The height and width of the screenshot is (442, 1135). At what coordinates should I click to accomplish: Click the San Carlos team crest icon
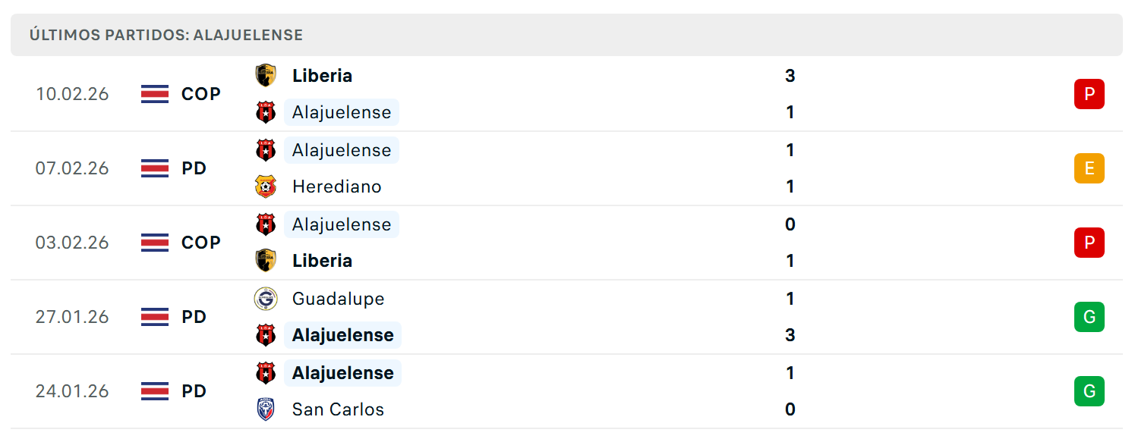pos(266,409)
